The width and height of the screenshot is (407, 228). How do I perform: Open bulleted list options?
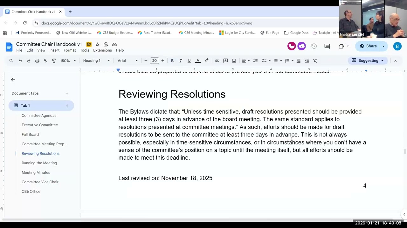pos(277,60)
